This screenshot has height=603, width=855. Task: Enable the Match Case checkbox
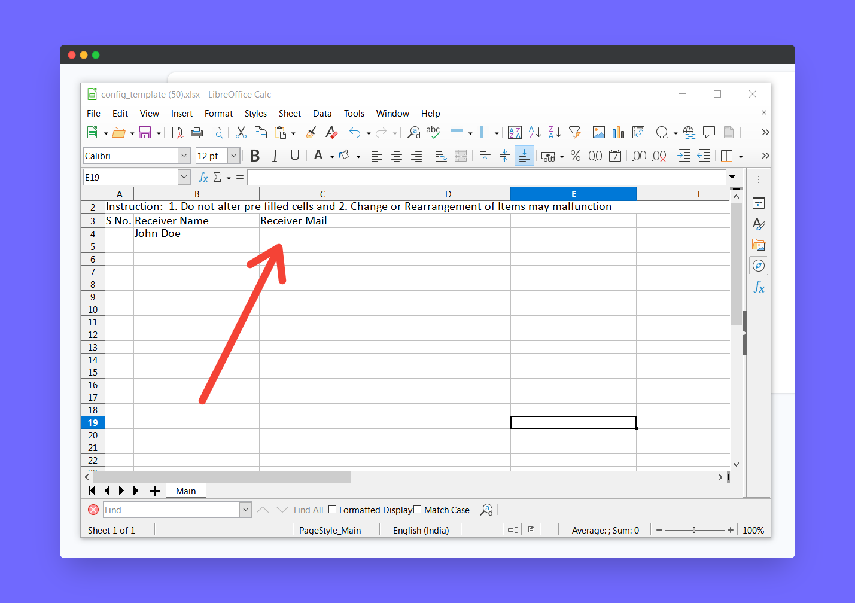[x=418, y=510]
